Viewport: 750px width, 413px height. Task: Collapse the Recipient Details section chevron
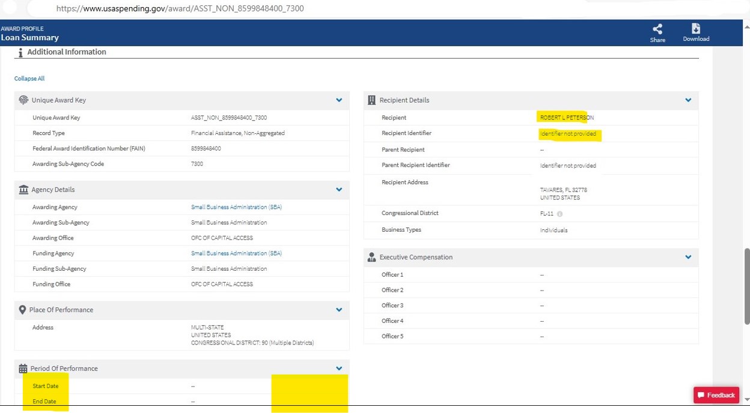[x=688, y=100]
